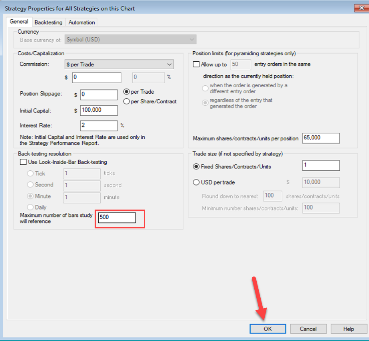The width and height of the screenshot is (369, 341).
Task: Edit Maximum shares per position field
Action: tap(321, 138)
